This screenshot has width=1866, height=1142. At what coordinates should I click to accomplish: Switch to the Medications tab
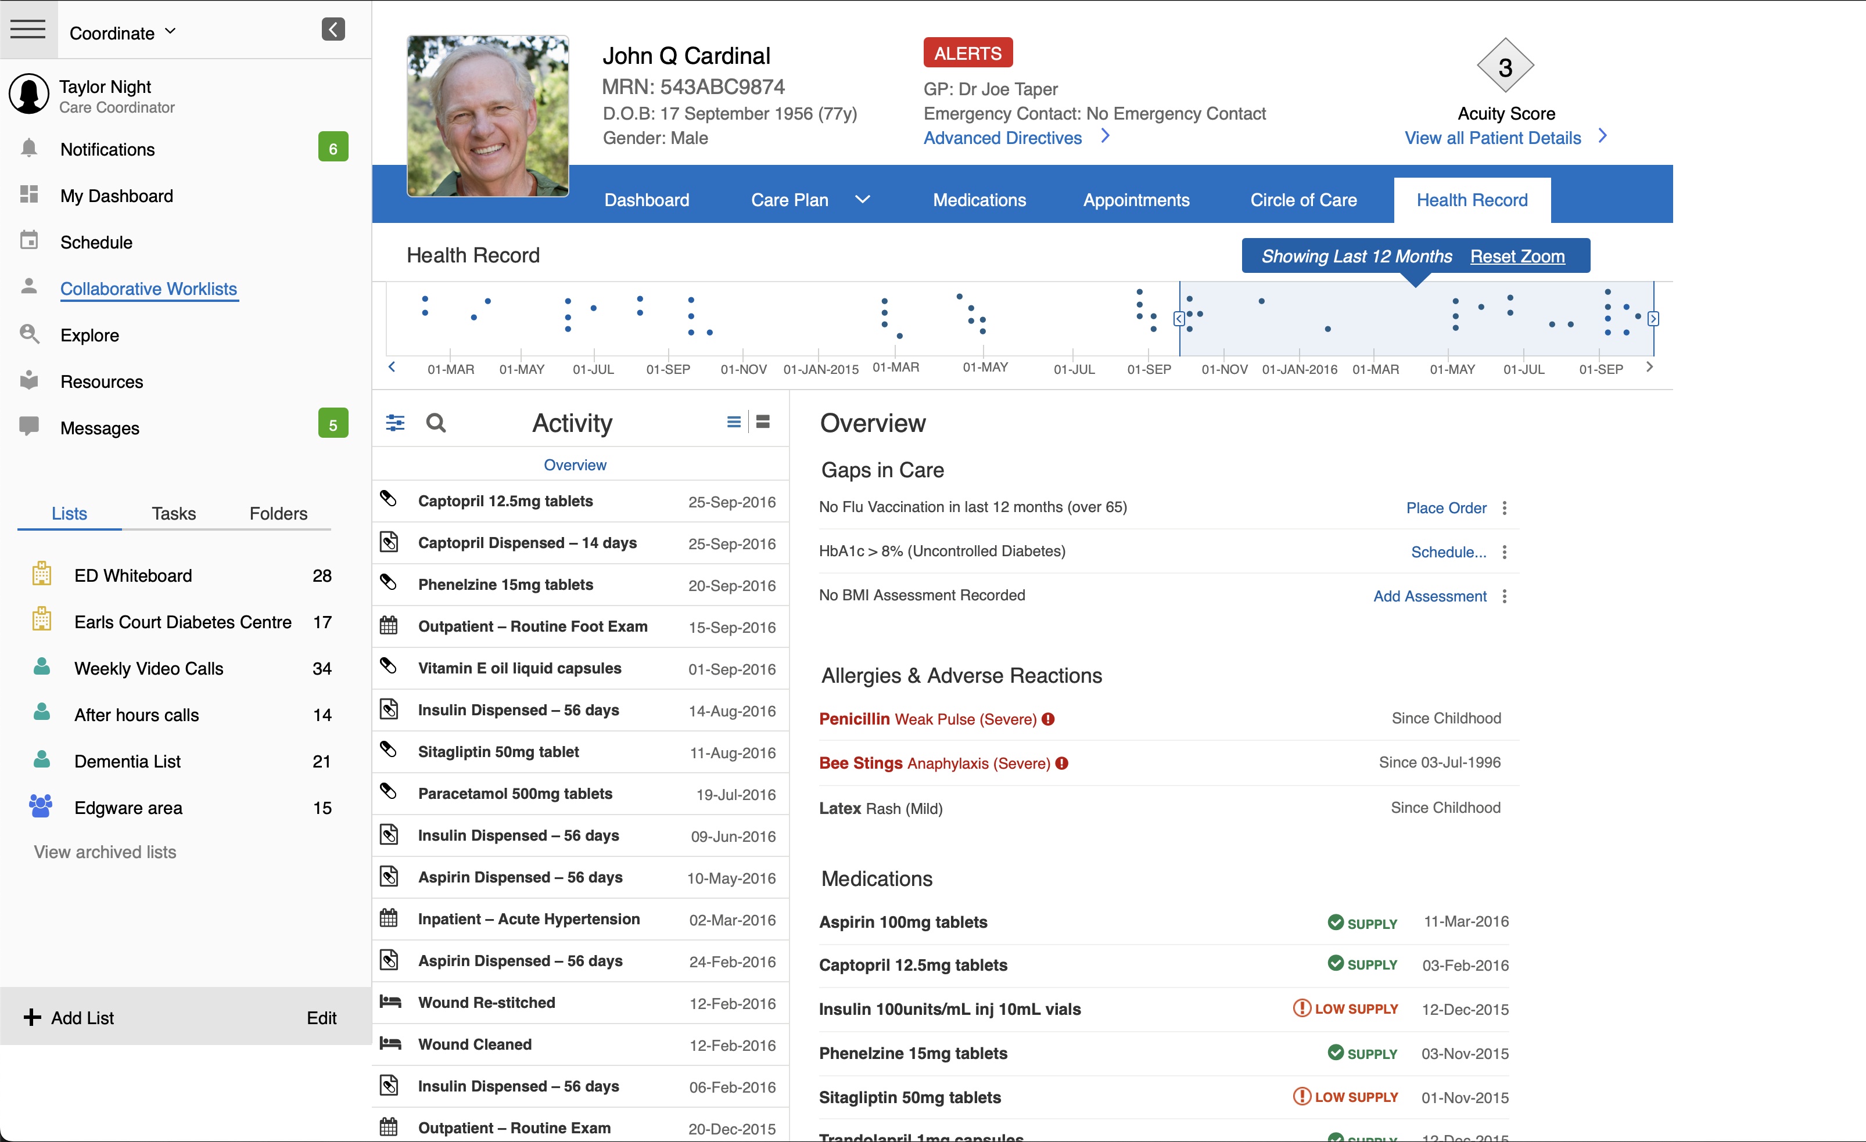point(979,200)
